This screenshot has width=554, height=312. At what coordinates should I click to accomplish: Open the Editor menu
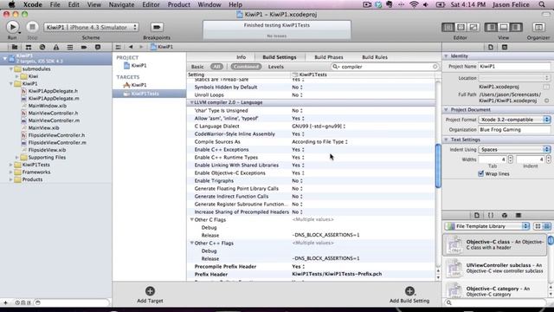pos(151,4)
